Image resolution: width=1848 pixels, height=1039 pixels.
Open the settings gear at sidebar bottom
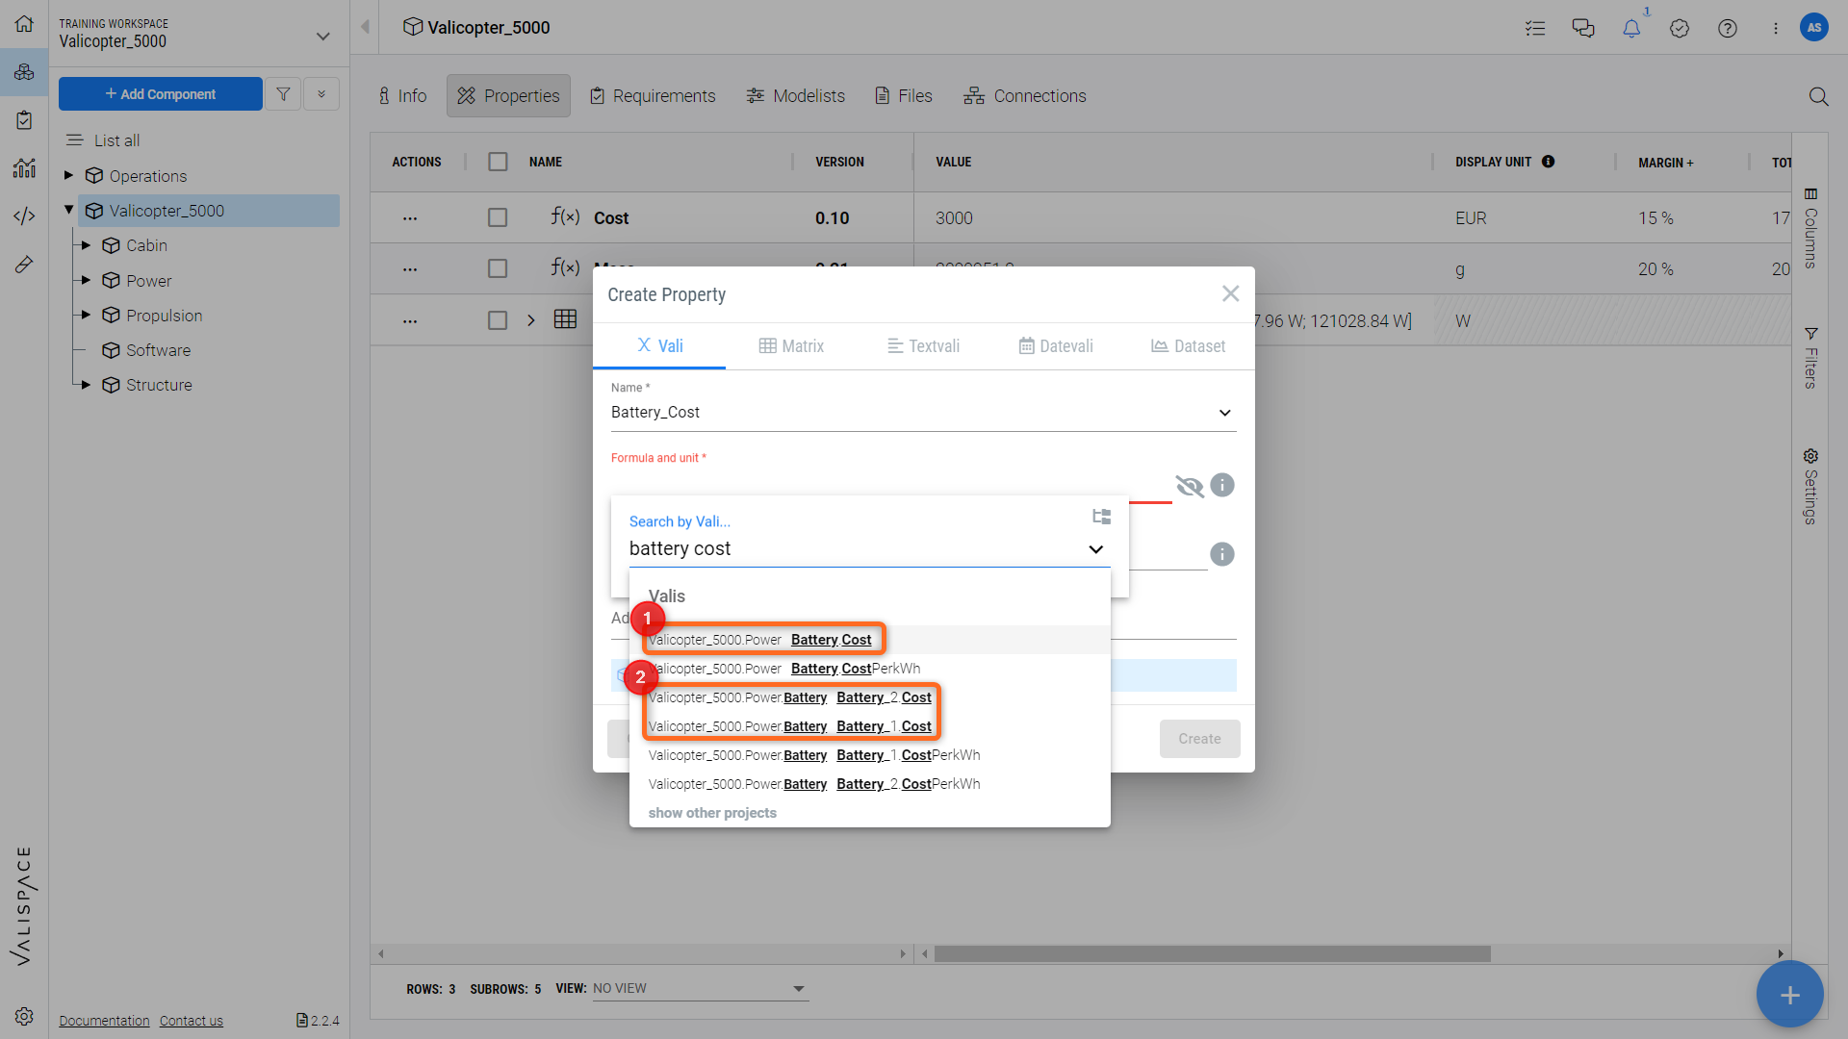tap(24, 1017)
